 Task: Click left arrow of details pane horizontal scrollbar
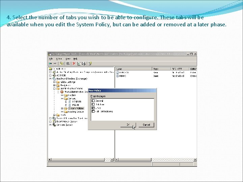pyautogui.click(x=117, y=159)
